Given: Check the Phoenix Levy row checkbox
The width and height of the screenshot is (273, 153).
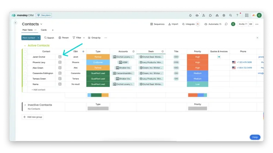Looking at the screenshot, I should 25,62.
